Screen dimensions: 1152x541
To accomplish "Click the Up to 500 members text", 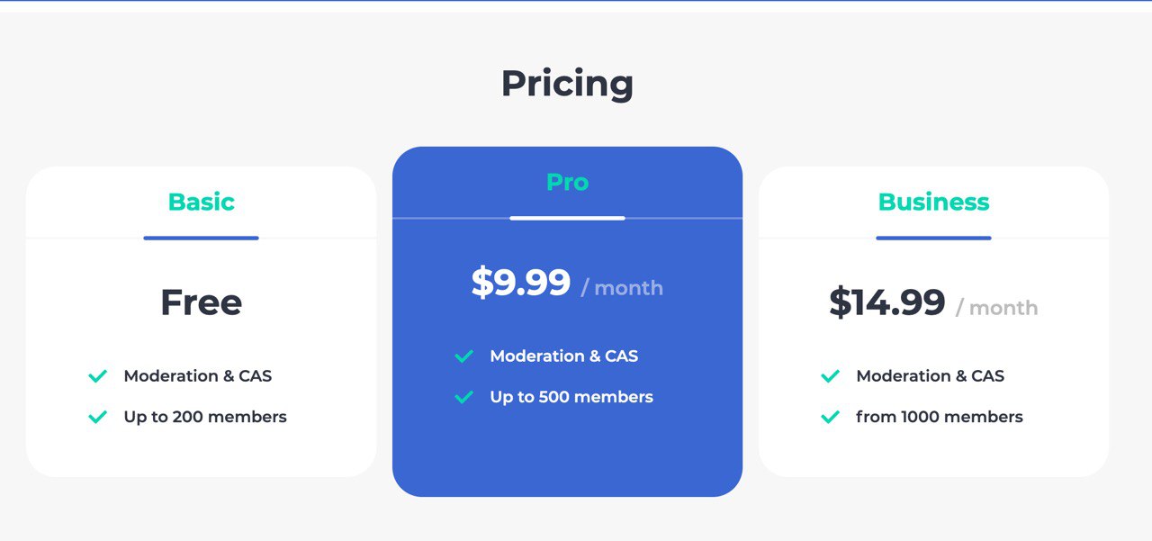I will [x=571, y=397].
